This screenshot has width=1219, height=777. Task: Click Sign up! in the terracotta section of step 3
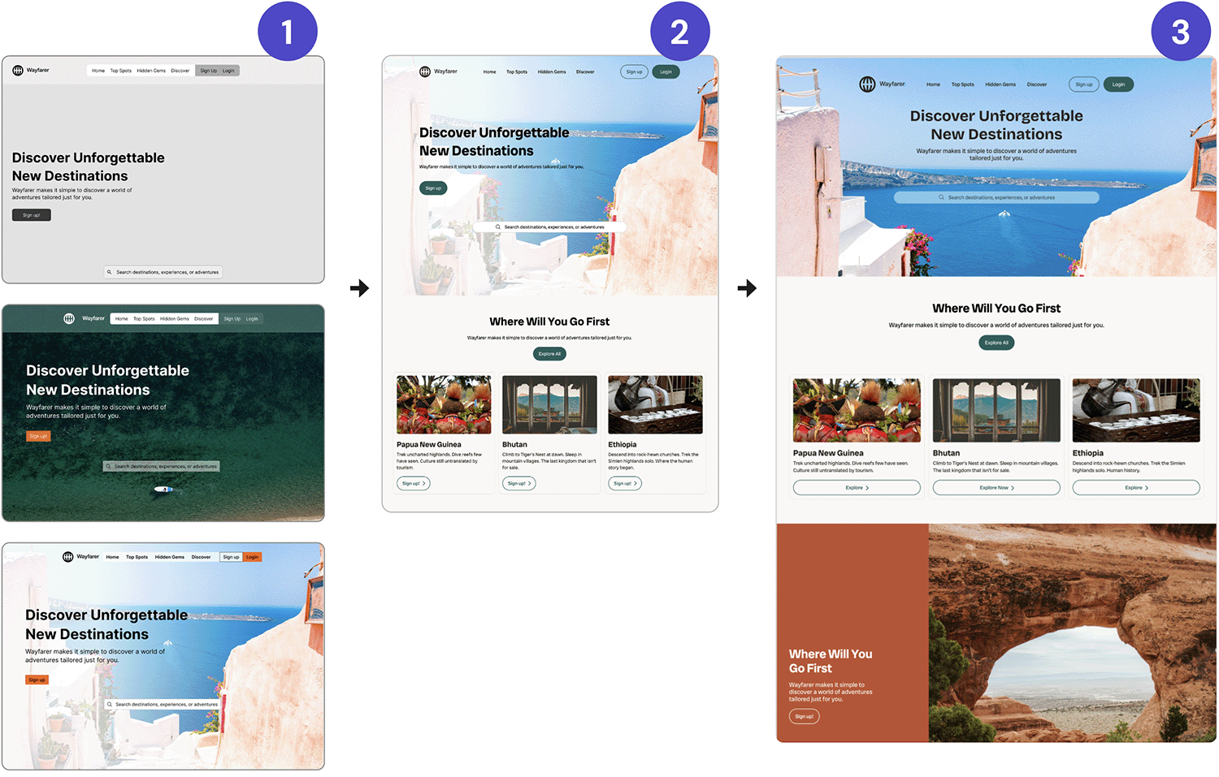[x=804, y=716]
